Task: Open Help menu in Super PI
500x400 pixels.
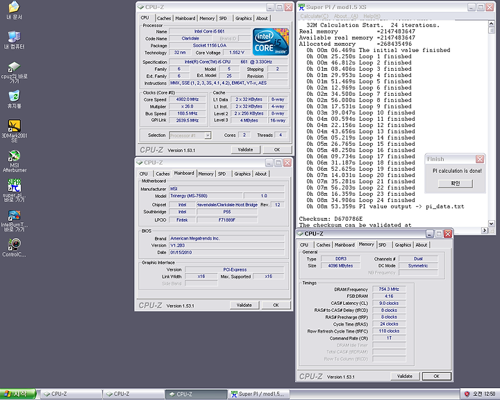Action: click(372, 16)
